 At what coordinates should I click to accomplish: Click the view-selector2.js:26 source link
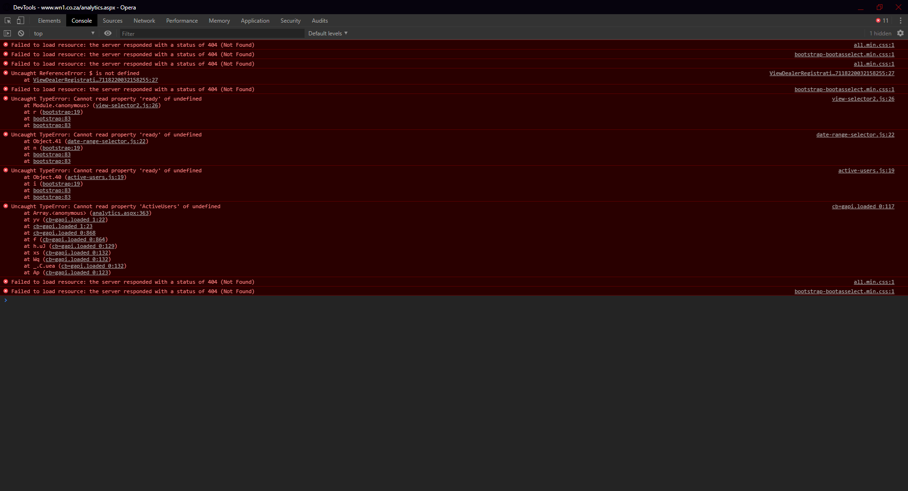(863, 99)
